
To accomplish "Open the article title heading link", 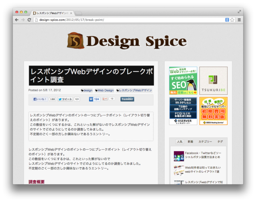I will tap(91, 75).
